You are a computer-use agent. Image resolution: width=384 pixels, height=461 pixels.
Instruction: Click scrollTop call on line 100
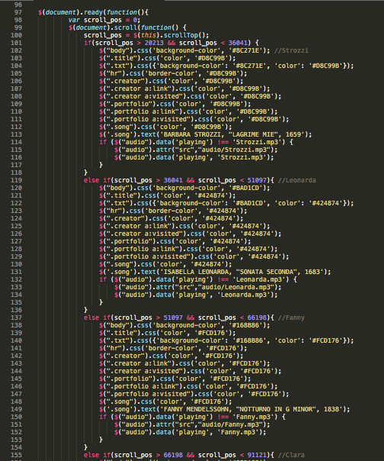coord(181,35)
